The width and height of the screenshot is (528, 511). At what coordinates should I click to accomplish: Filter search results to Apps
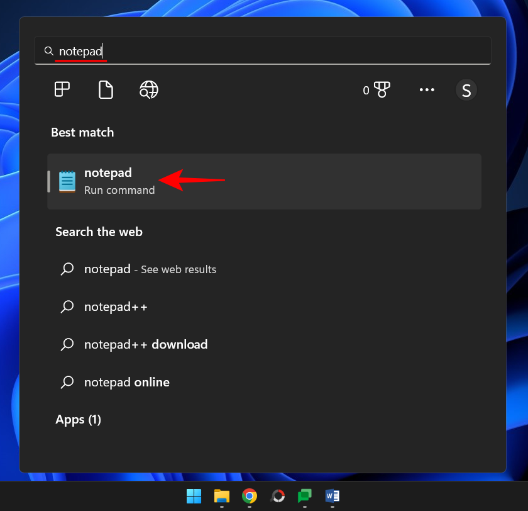tap(62, 89)
